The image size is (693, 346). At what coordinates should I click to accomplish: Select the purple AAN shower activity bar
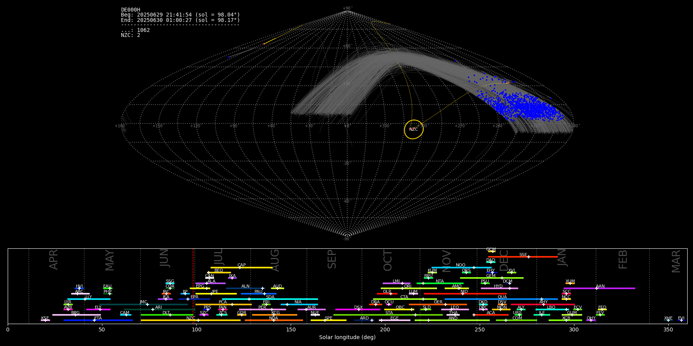point(599,288)
